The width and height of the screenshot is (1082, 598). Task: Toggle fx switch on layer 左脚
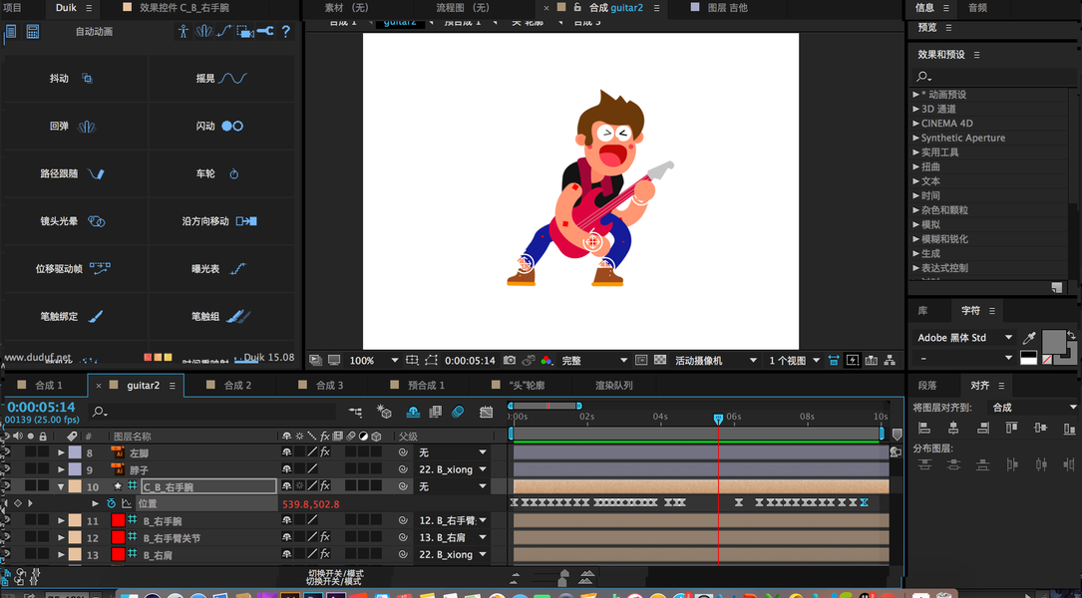click(x=325, y=452)
